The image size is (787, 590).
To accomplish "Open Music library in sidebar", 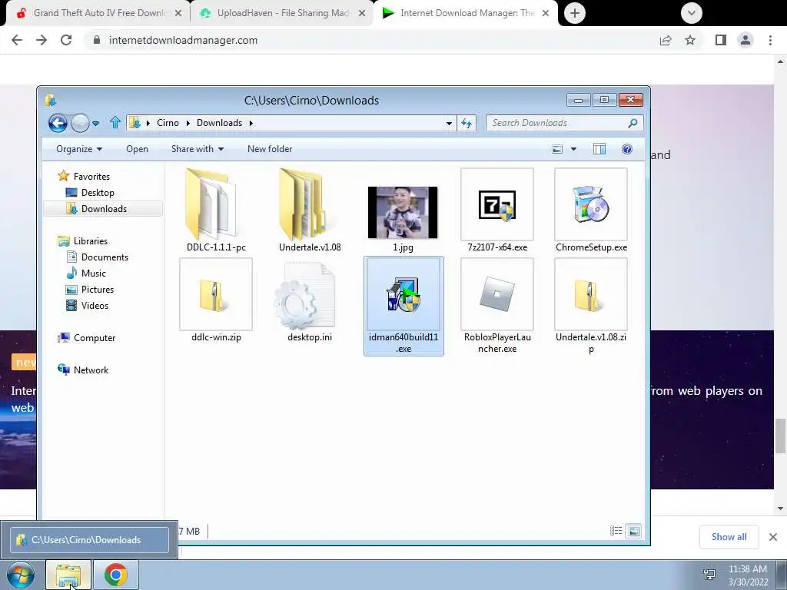I will click(x=93, y=273).
